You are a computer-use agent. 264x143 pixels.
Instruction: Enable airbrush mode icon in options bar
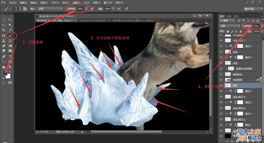point(119,9)
